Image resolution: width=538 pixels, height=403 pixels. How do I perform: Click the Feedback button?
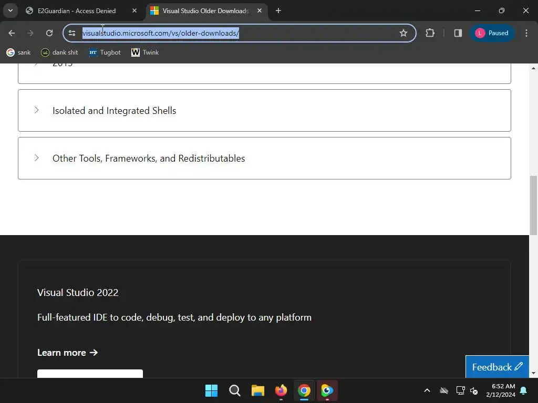497,367
